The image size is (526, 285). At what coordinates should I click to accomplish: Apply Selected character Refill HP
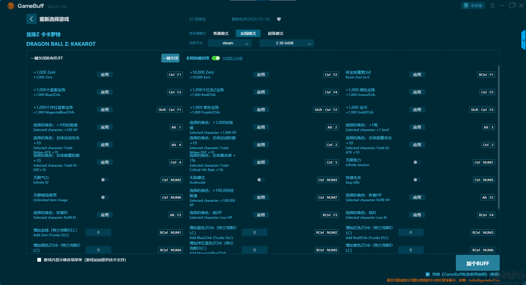pos(417,197)
